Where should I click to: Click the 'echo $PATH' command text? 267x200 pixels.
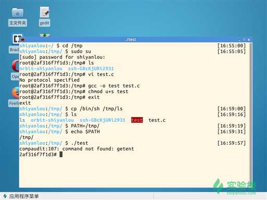point(85,132)
